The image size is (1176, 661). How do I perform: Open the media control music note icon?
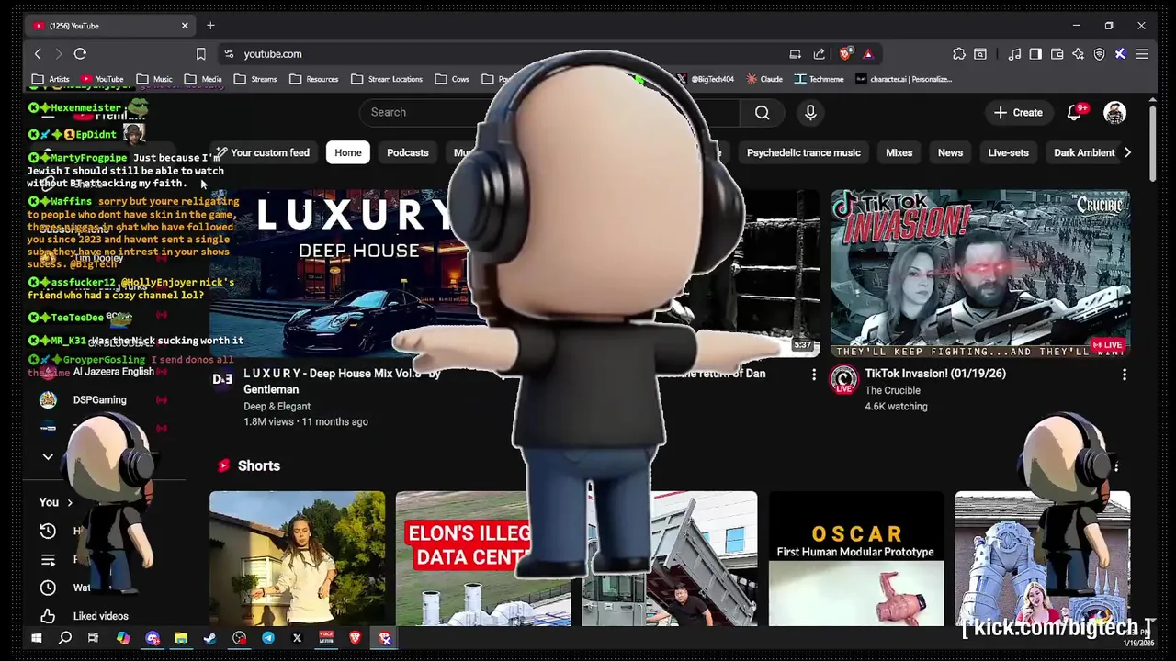pos(1014,54)
